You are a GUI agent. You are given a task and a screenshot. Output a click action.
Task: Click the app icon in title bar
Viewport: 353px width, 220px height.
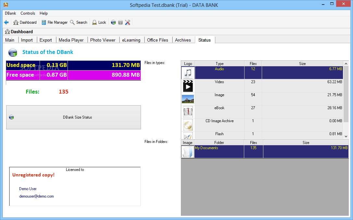(6, 5)
